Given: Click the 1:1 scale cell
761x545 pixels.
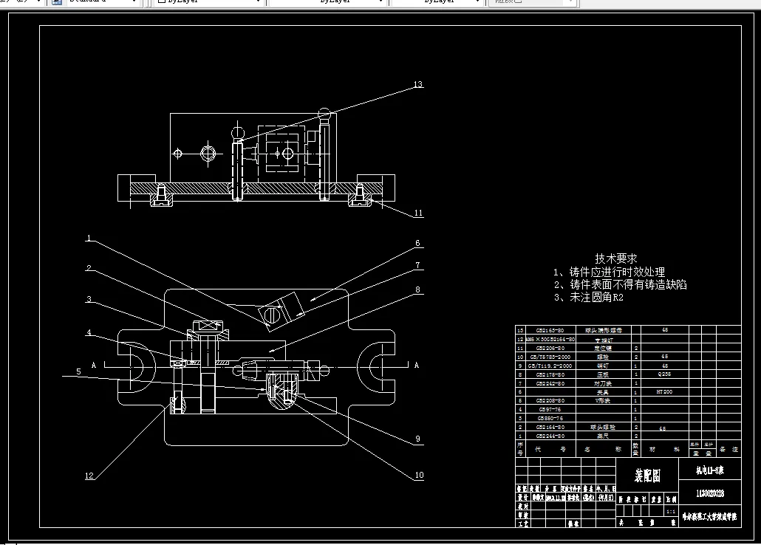Looking at the screenshot, I should point(671,512).
